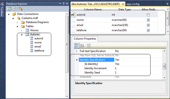Screen dimensions: 170x99
Task: Click the Stop Refresh toolbar icon
Action: [x=14, y=9]
